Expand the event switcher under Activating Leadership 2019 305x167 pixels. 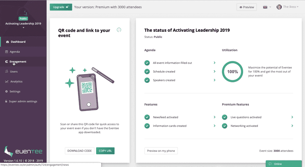pos(23,28)
